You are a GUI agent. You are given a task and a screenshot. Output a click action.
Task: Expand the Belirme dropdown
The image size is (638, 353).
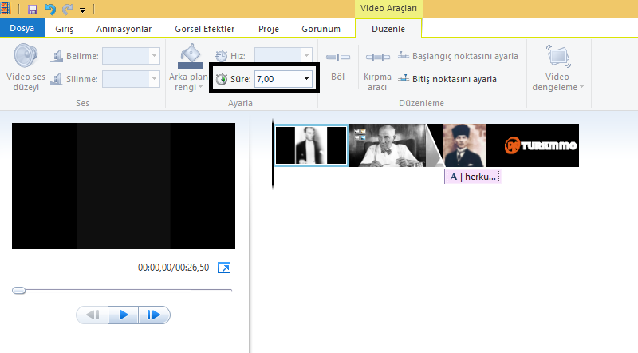[x=154, y=56]
